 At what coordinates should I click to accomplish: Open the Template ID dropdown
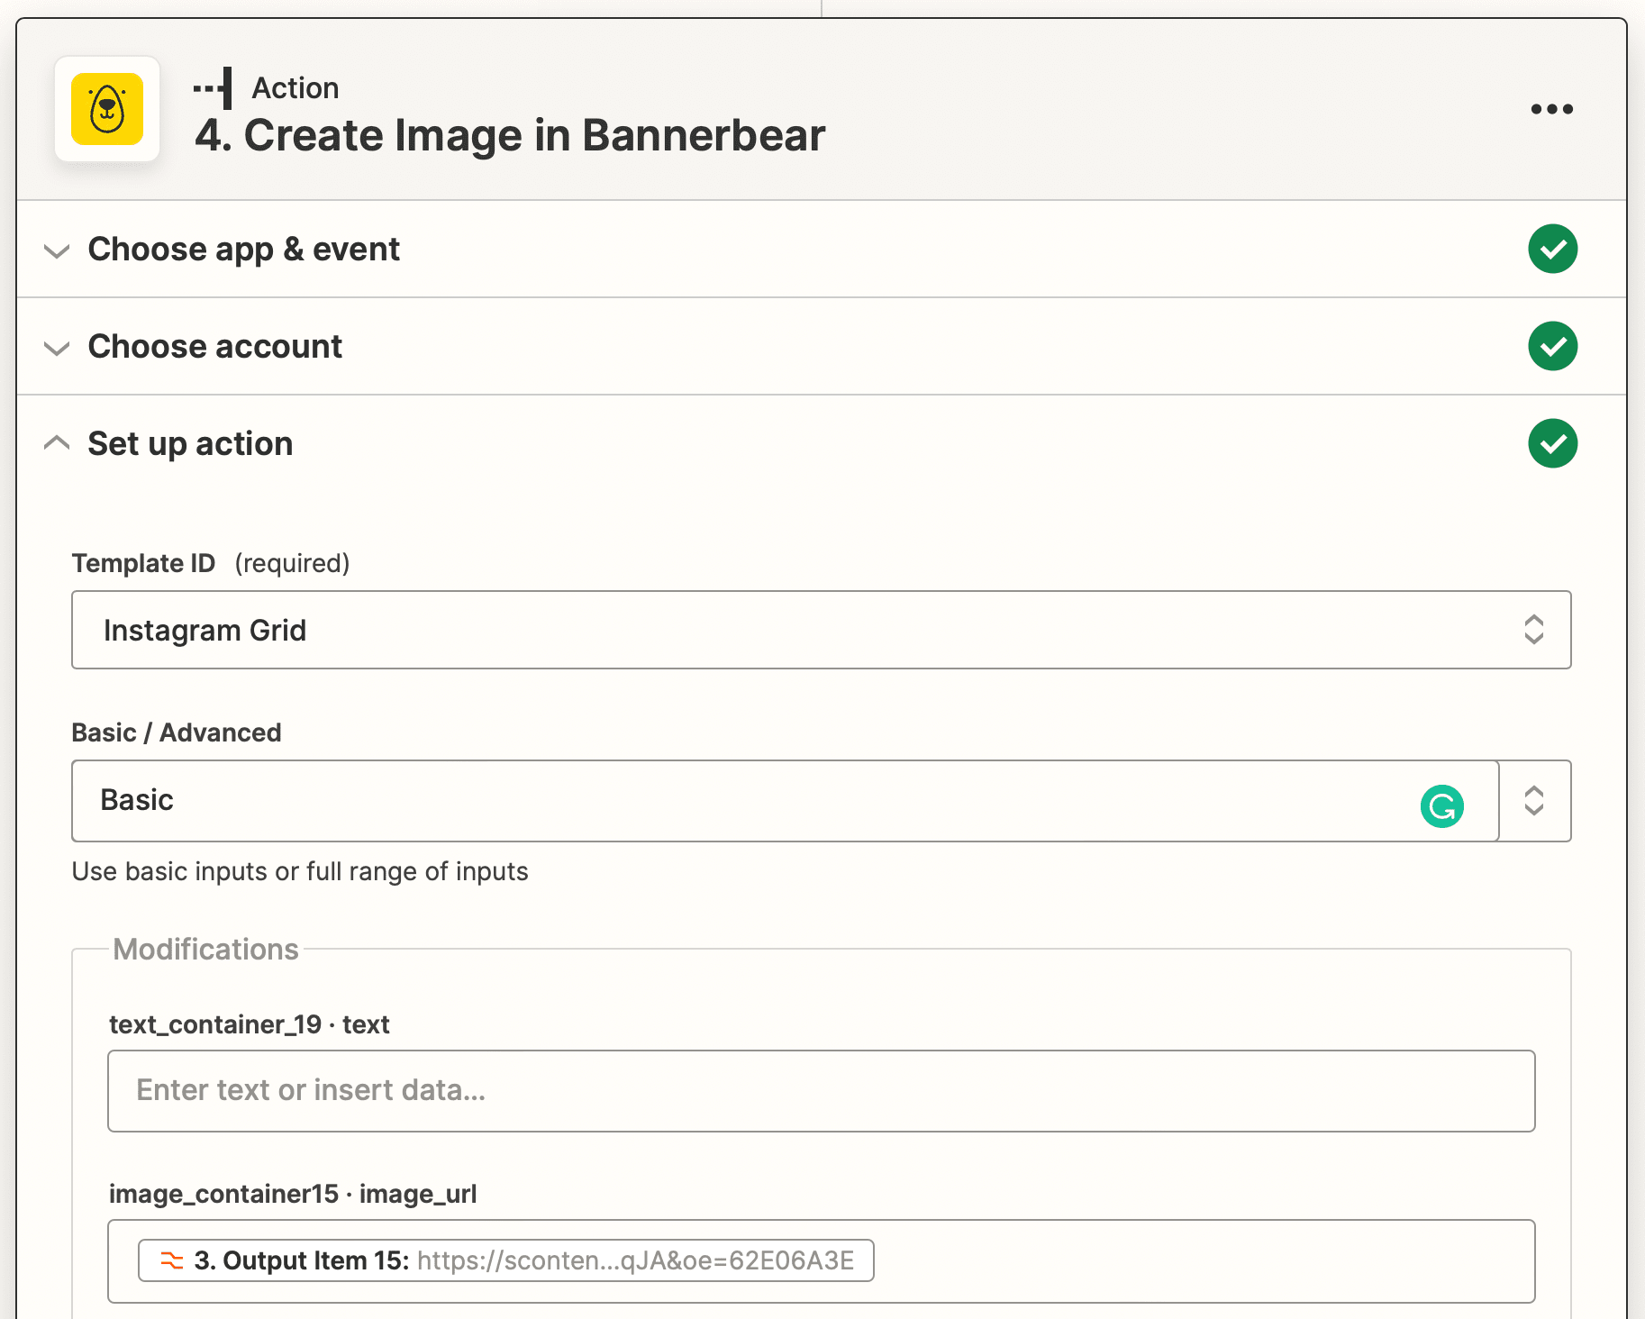tap(1534, 630)
